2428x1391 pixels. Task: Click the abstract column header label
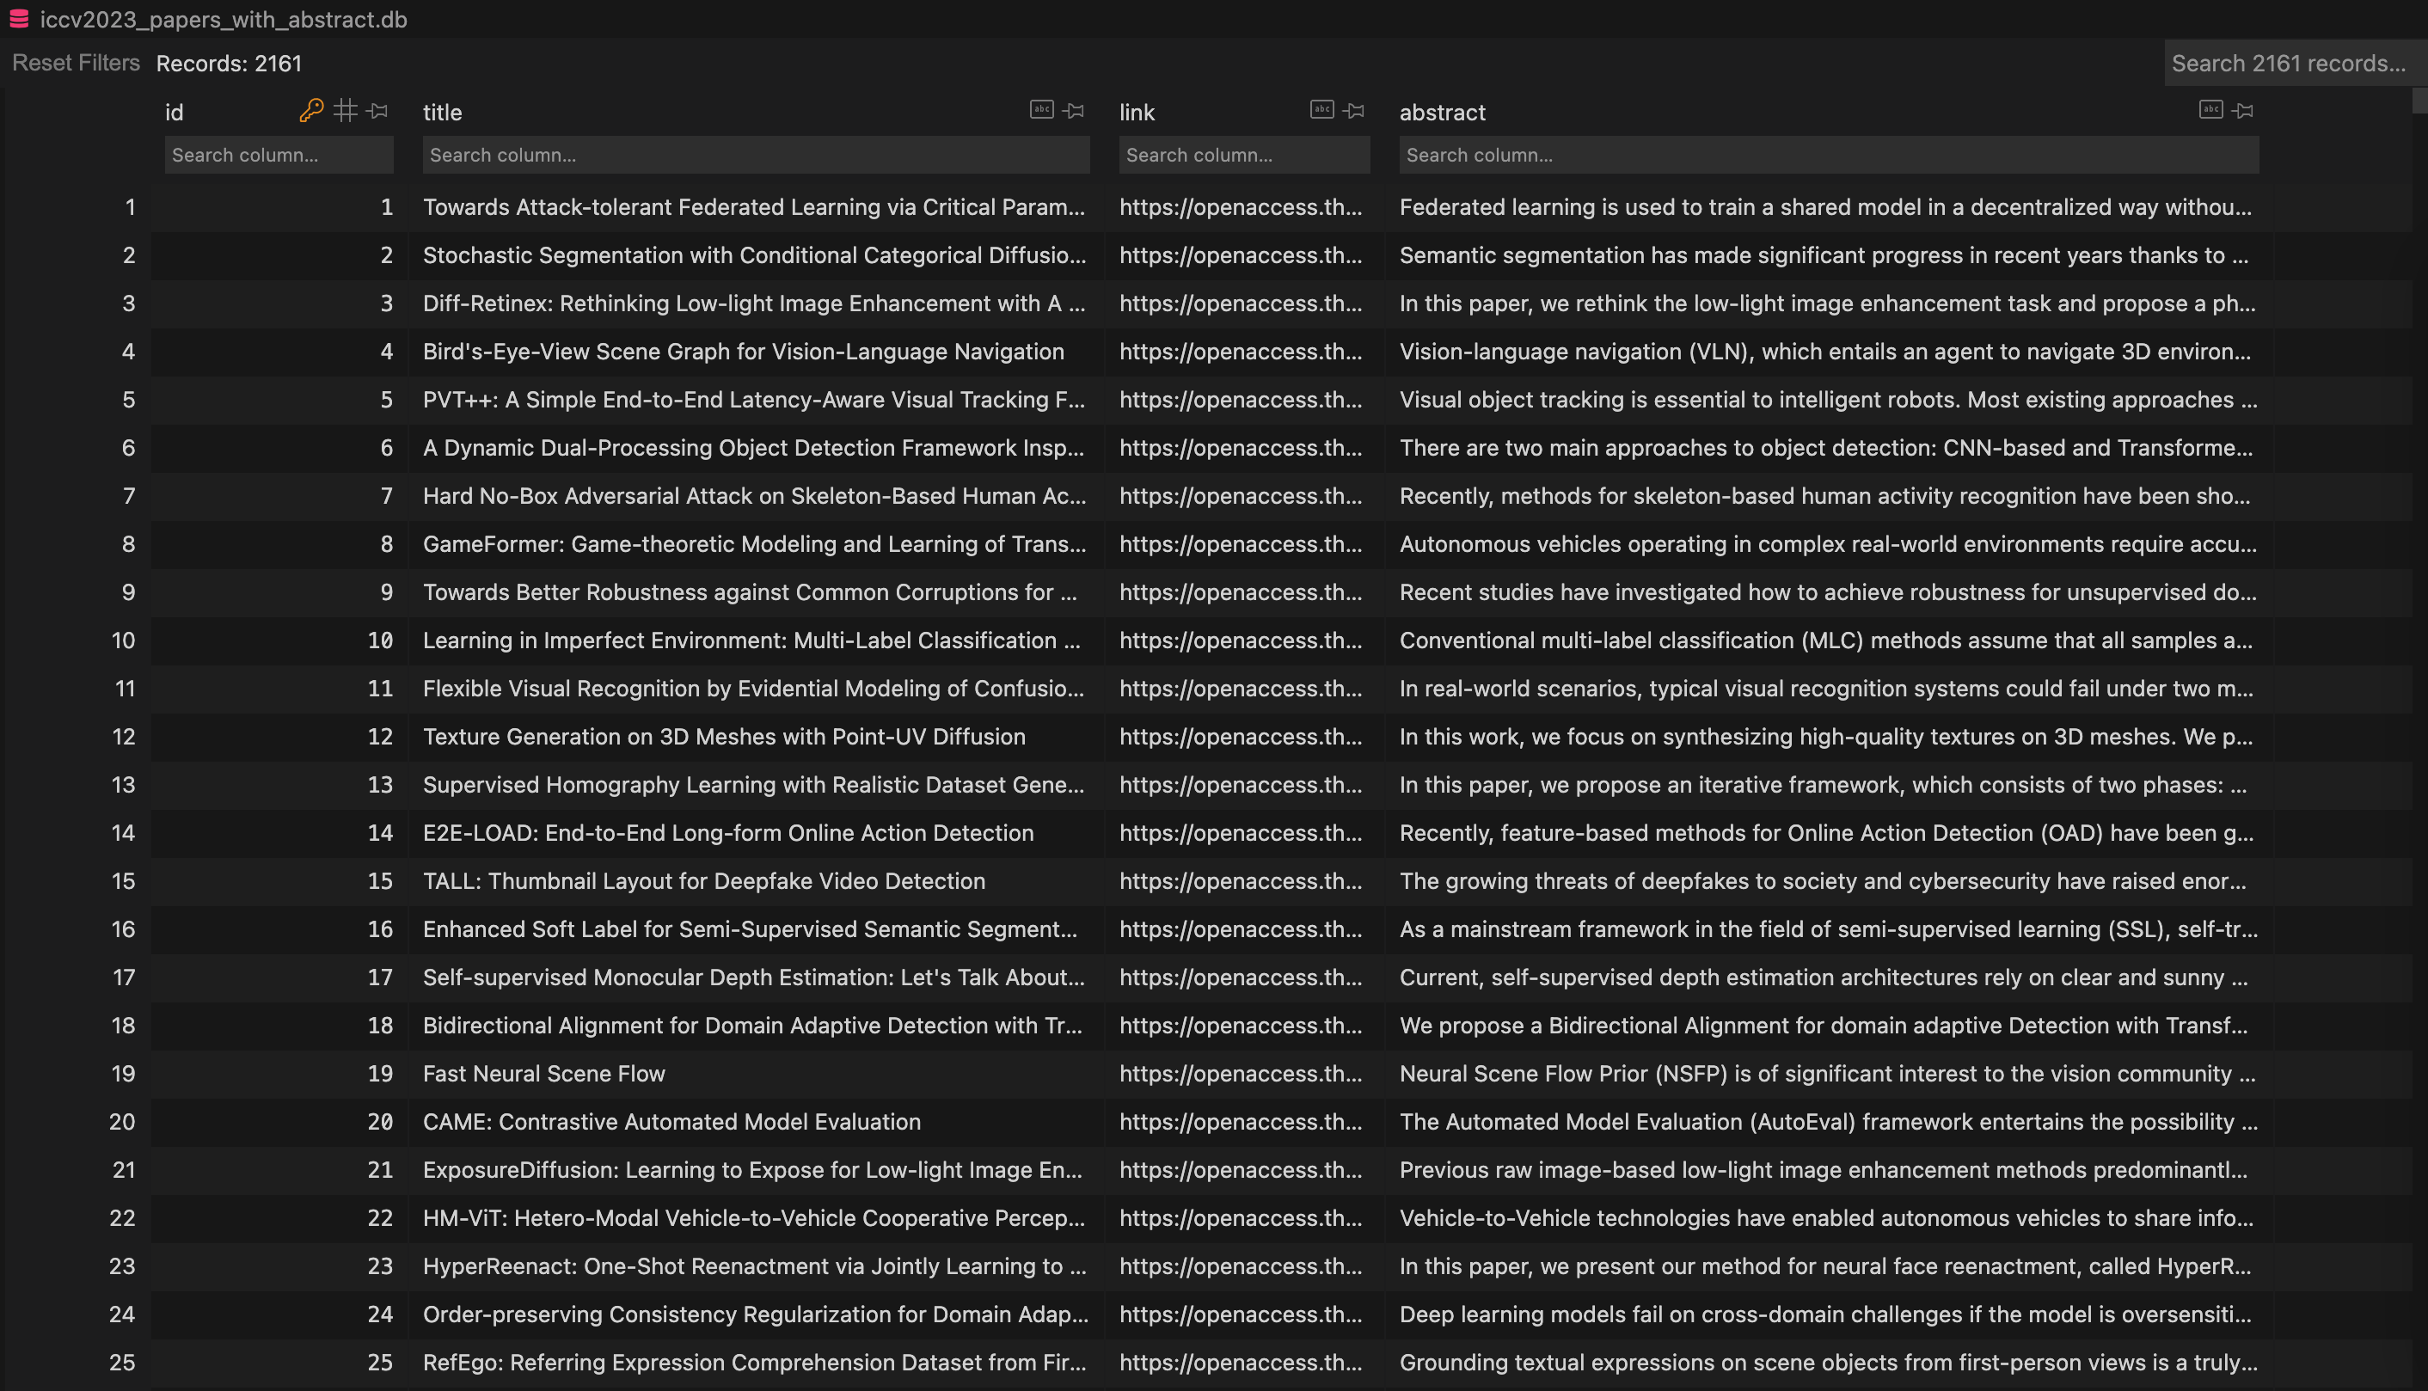click(x=1441, y=113)
